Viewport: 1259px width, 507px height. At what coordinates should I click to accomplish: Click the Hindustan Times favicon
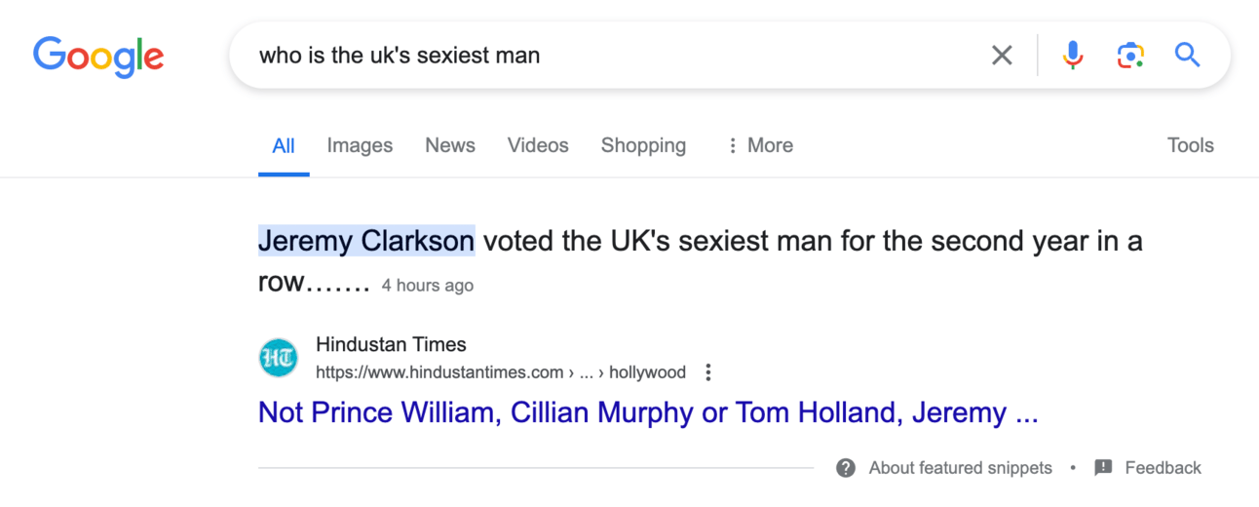pos(279,358)
